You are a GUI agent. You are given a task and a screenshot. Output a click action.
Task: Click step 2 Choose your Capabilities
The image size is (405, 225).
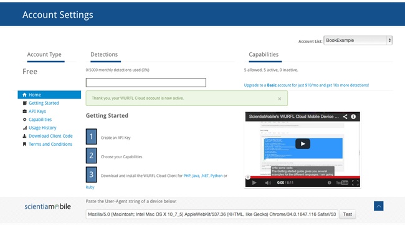point(121,157)
